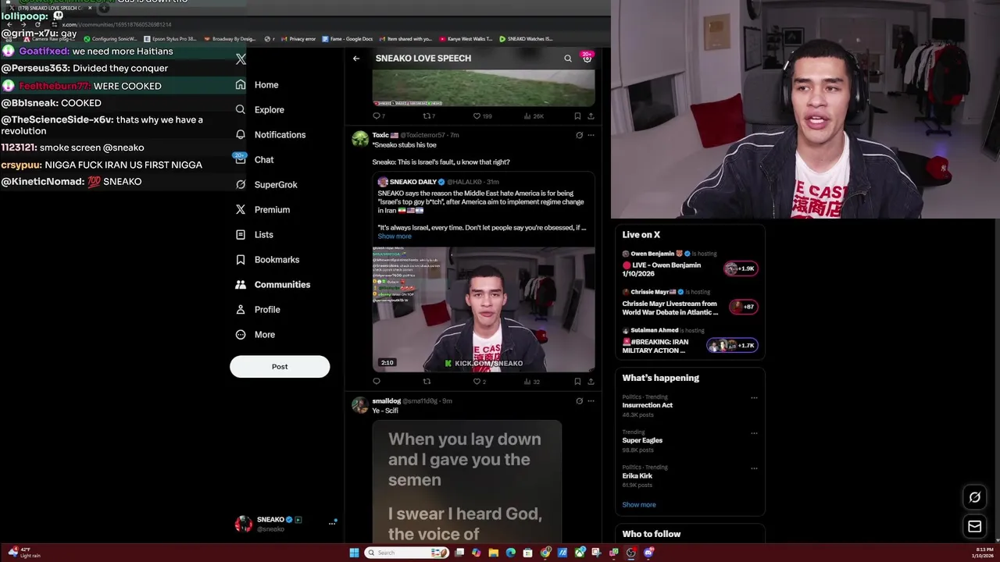
Task: Search within the SNEAKO LOVE SPEECH community
Action: pos(568,59)
